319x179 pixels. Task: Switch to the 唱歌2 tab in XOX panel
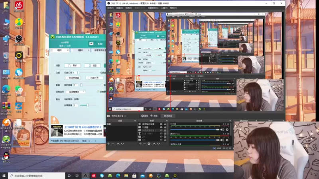click(81, 50)
